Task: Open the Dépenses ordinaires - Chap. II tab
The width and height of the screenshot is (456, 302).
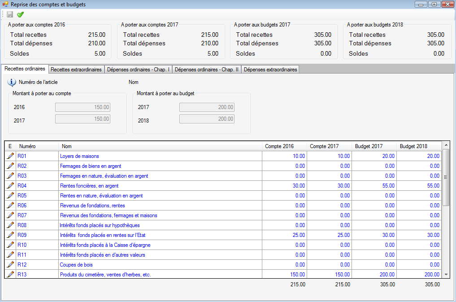Action: [x=207, y=70]
